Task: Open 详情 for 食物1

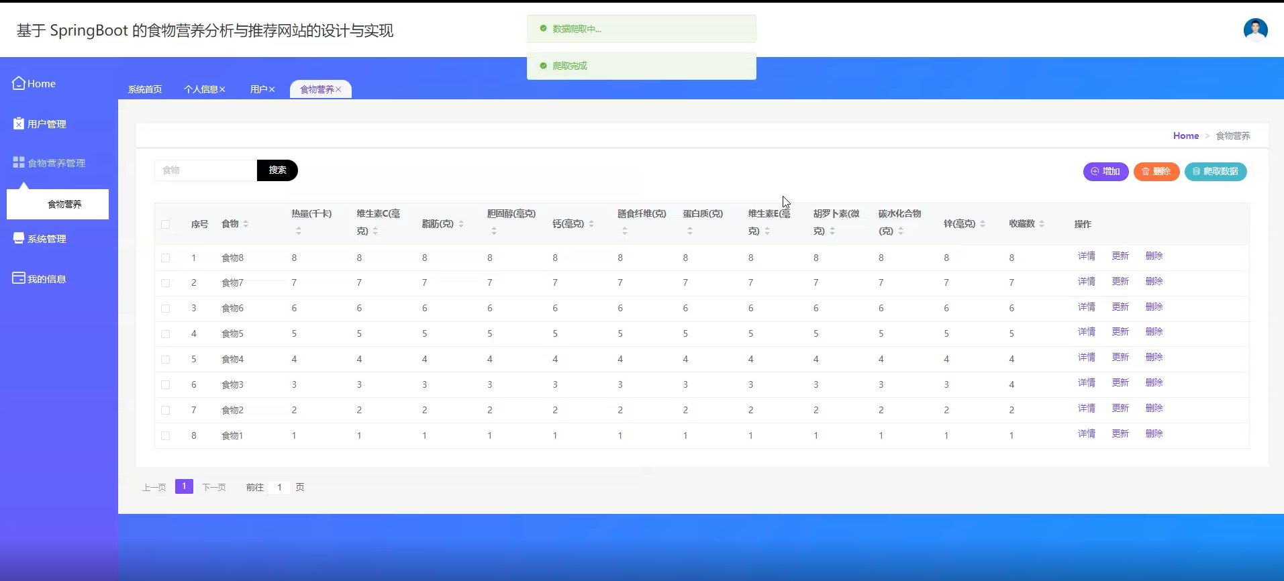Action: (x=1087, y=434)
